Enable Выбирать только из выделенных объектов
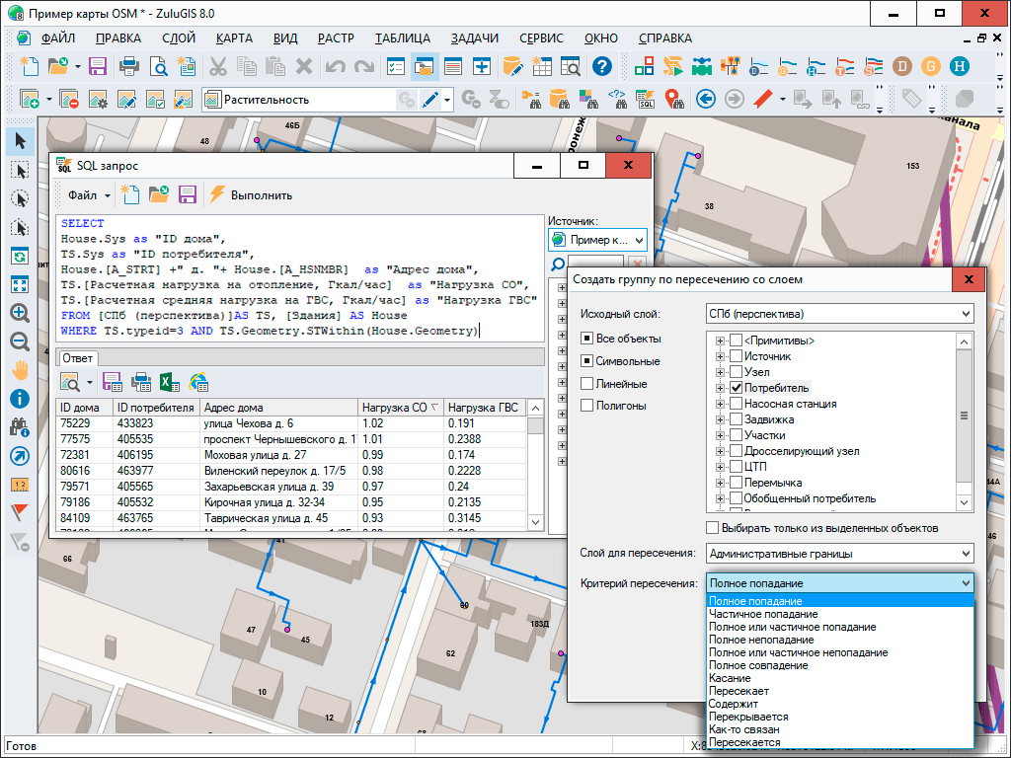This screenshot has height=758, width=1011. (713, 528)
